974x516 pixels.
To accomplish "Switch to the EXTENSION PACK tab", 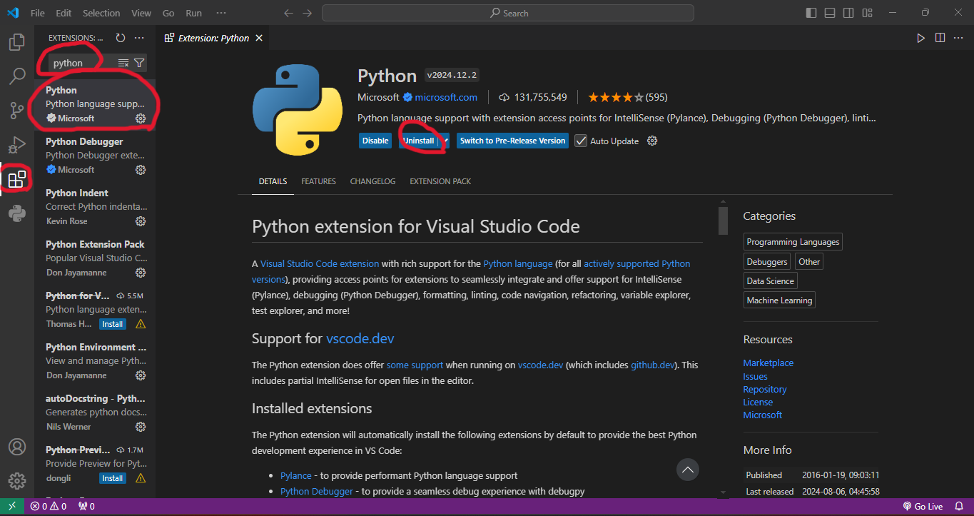I will pos(440,181).
